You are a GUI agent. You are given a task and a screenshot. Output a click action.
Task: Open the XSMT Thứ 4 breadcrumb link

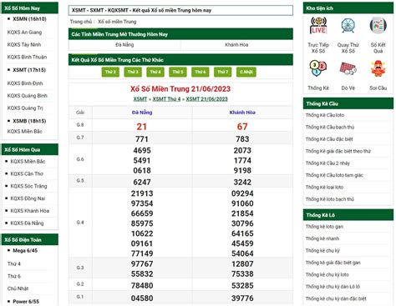coord(166,99)
